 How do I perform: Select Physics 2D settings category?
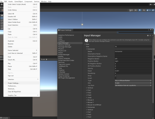click(62, 51)
